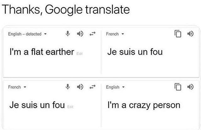Open the 'English – detected' source language dropdown

point(27,34)
